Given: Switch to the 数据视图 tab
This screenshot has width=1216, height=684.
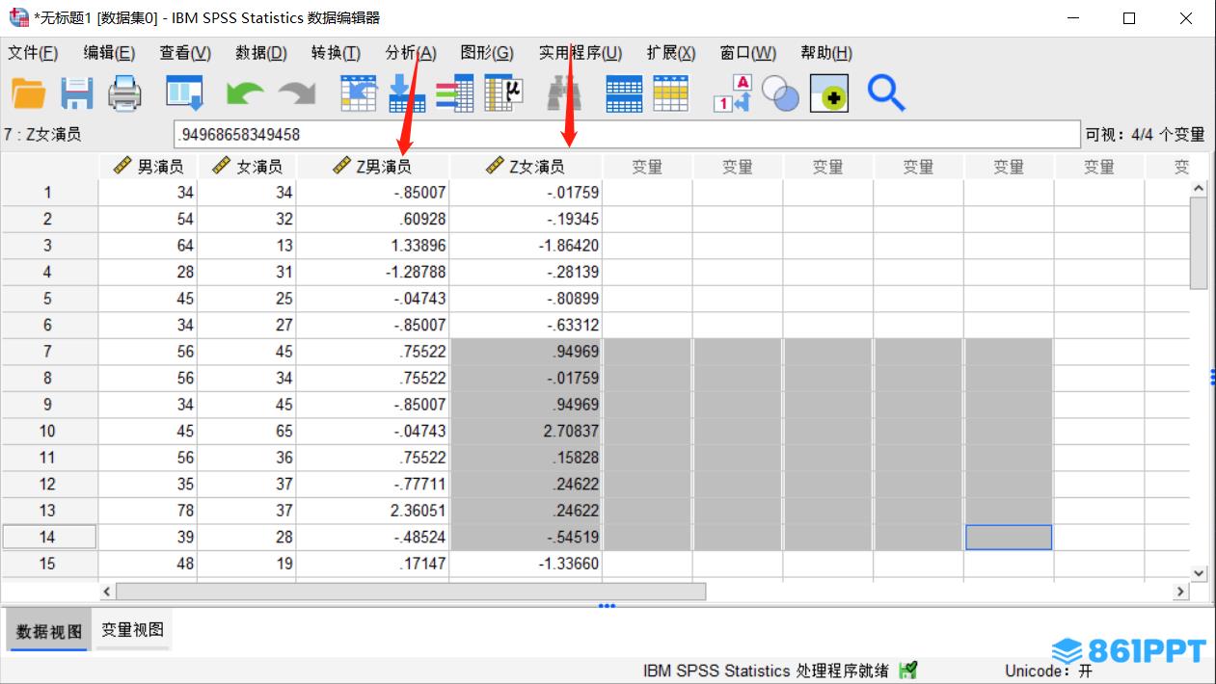Looking at the screenshot, I should click(48, 632).
